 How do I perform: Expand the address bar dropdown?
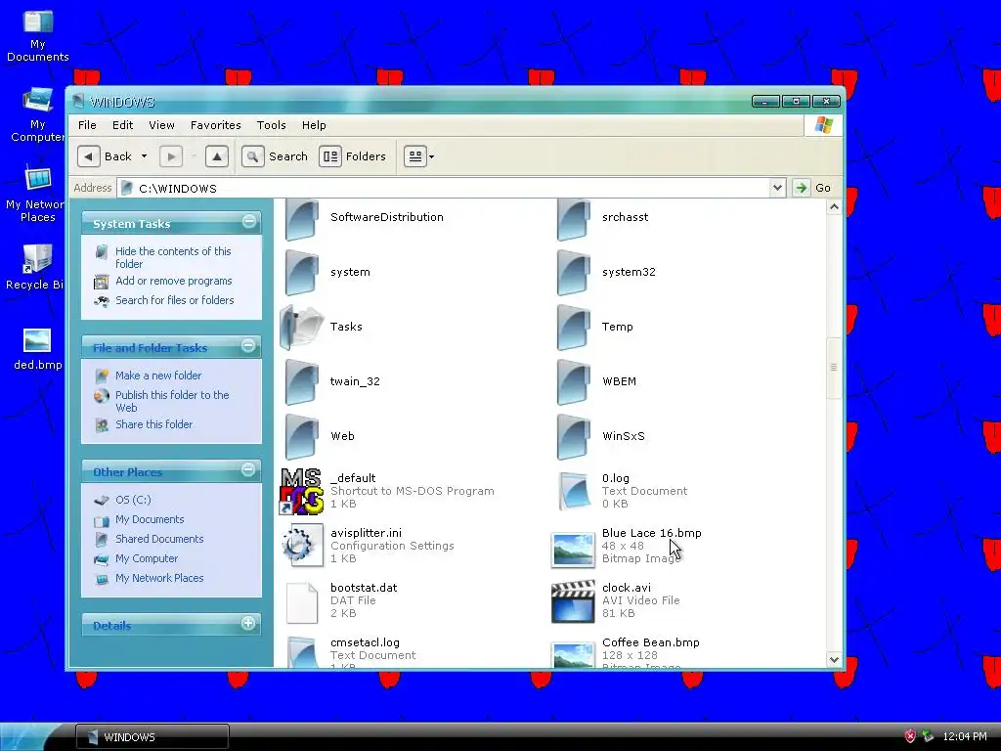tap(777, 188)
